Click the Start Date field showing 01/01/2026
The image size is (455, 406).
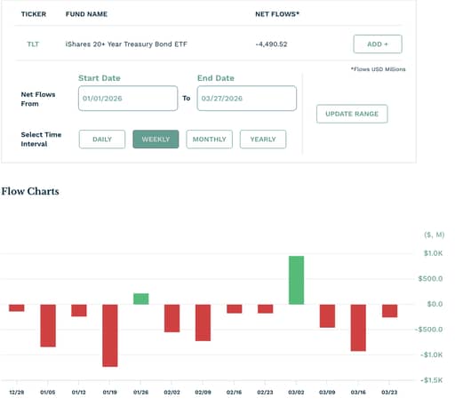click(128, 99)
